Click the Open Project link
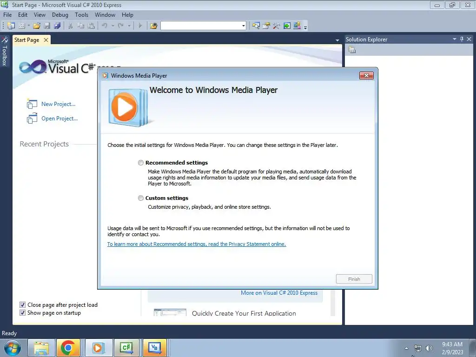The width and height of the screenshot is (476, 357). (59, 119)
